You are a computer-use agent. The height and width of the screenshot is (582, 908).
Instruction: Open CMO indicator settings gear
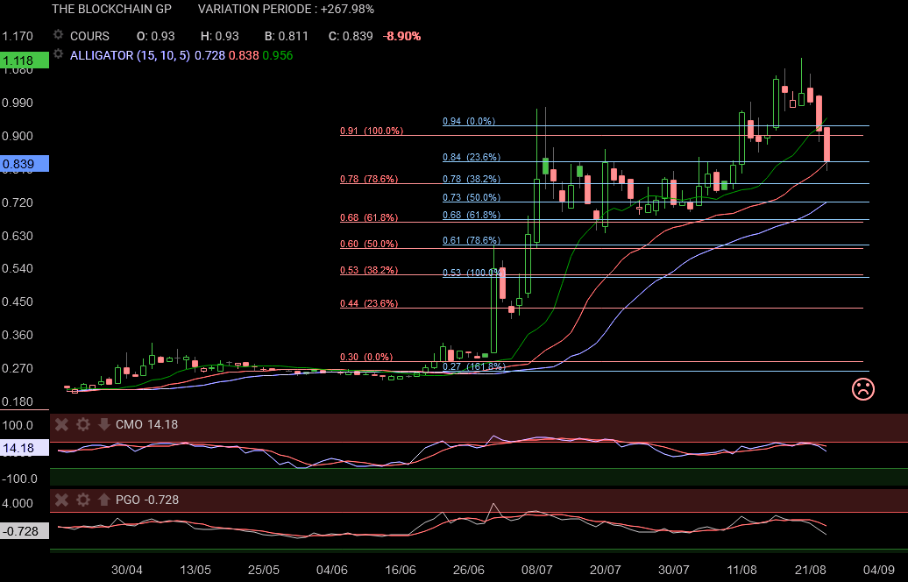point(82,424)
